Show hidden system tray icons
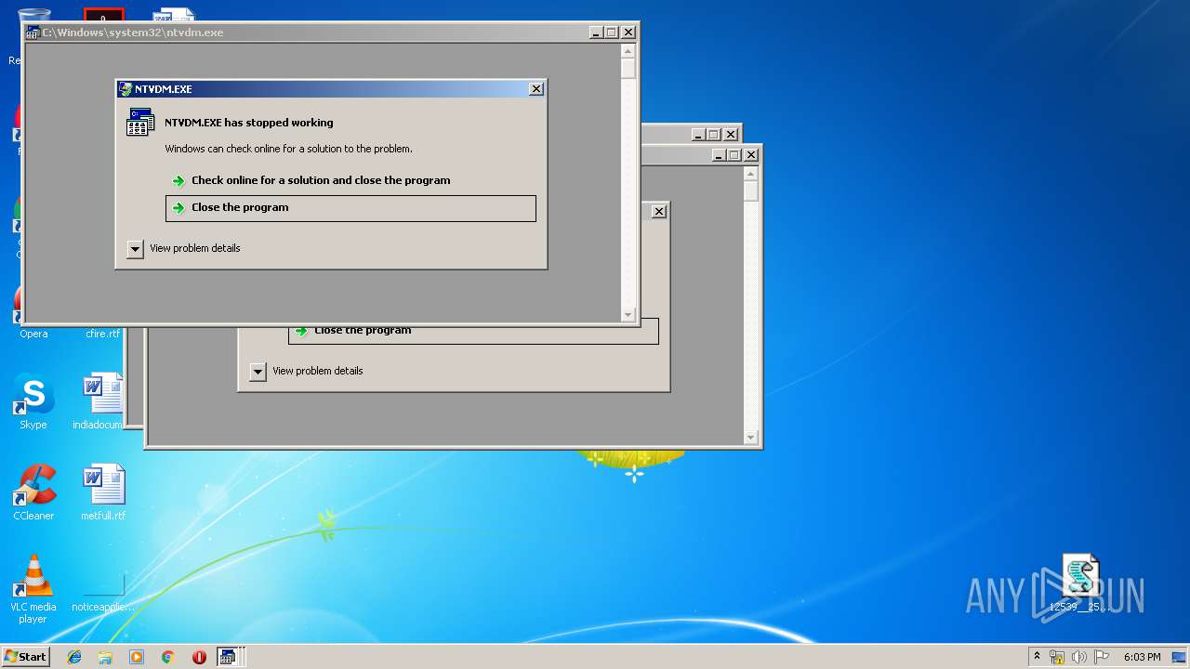The width and height of the screenshot is (1190, 669). (1037, 657)
